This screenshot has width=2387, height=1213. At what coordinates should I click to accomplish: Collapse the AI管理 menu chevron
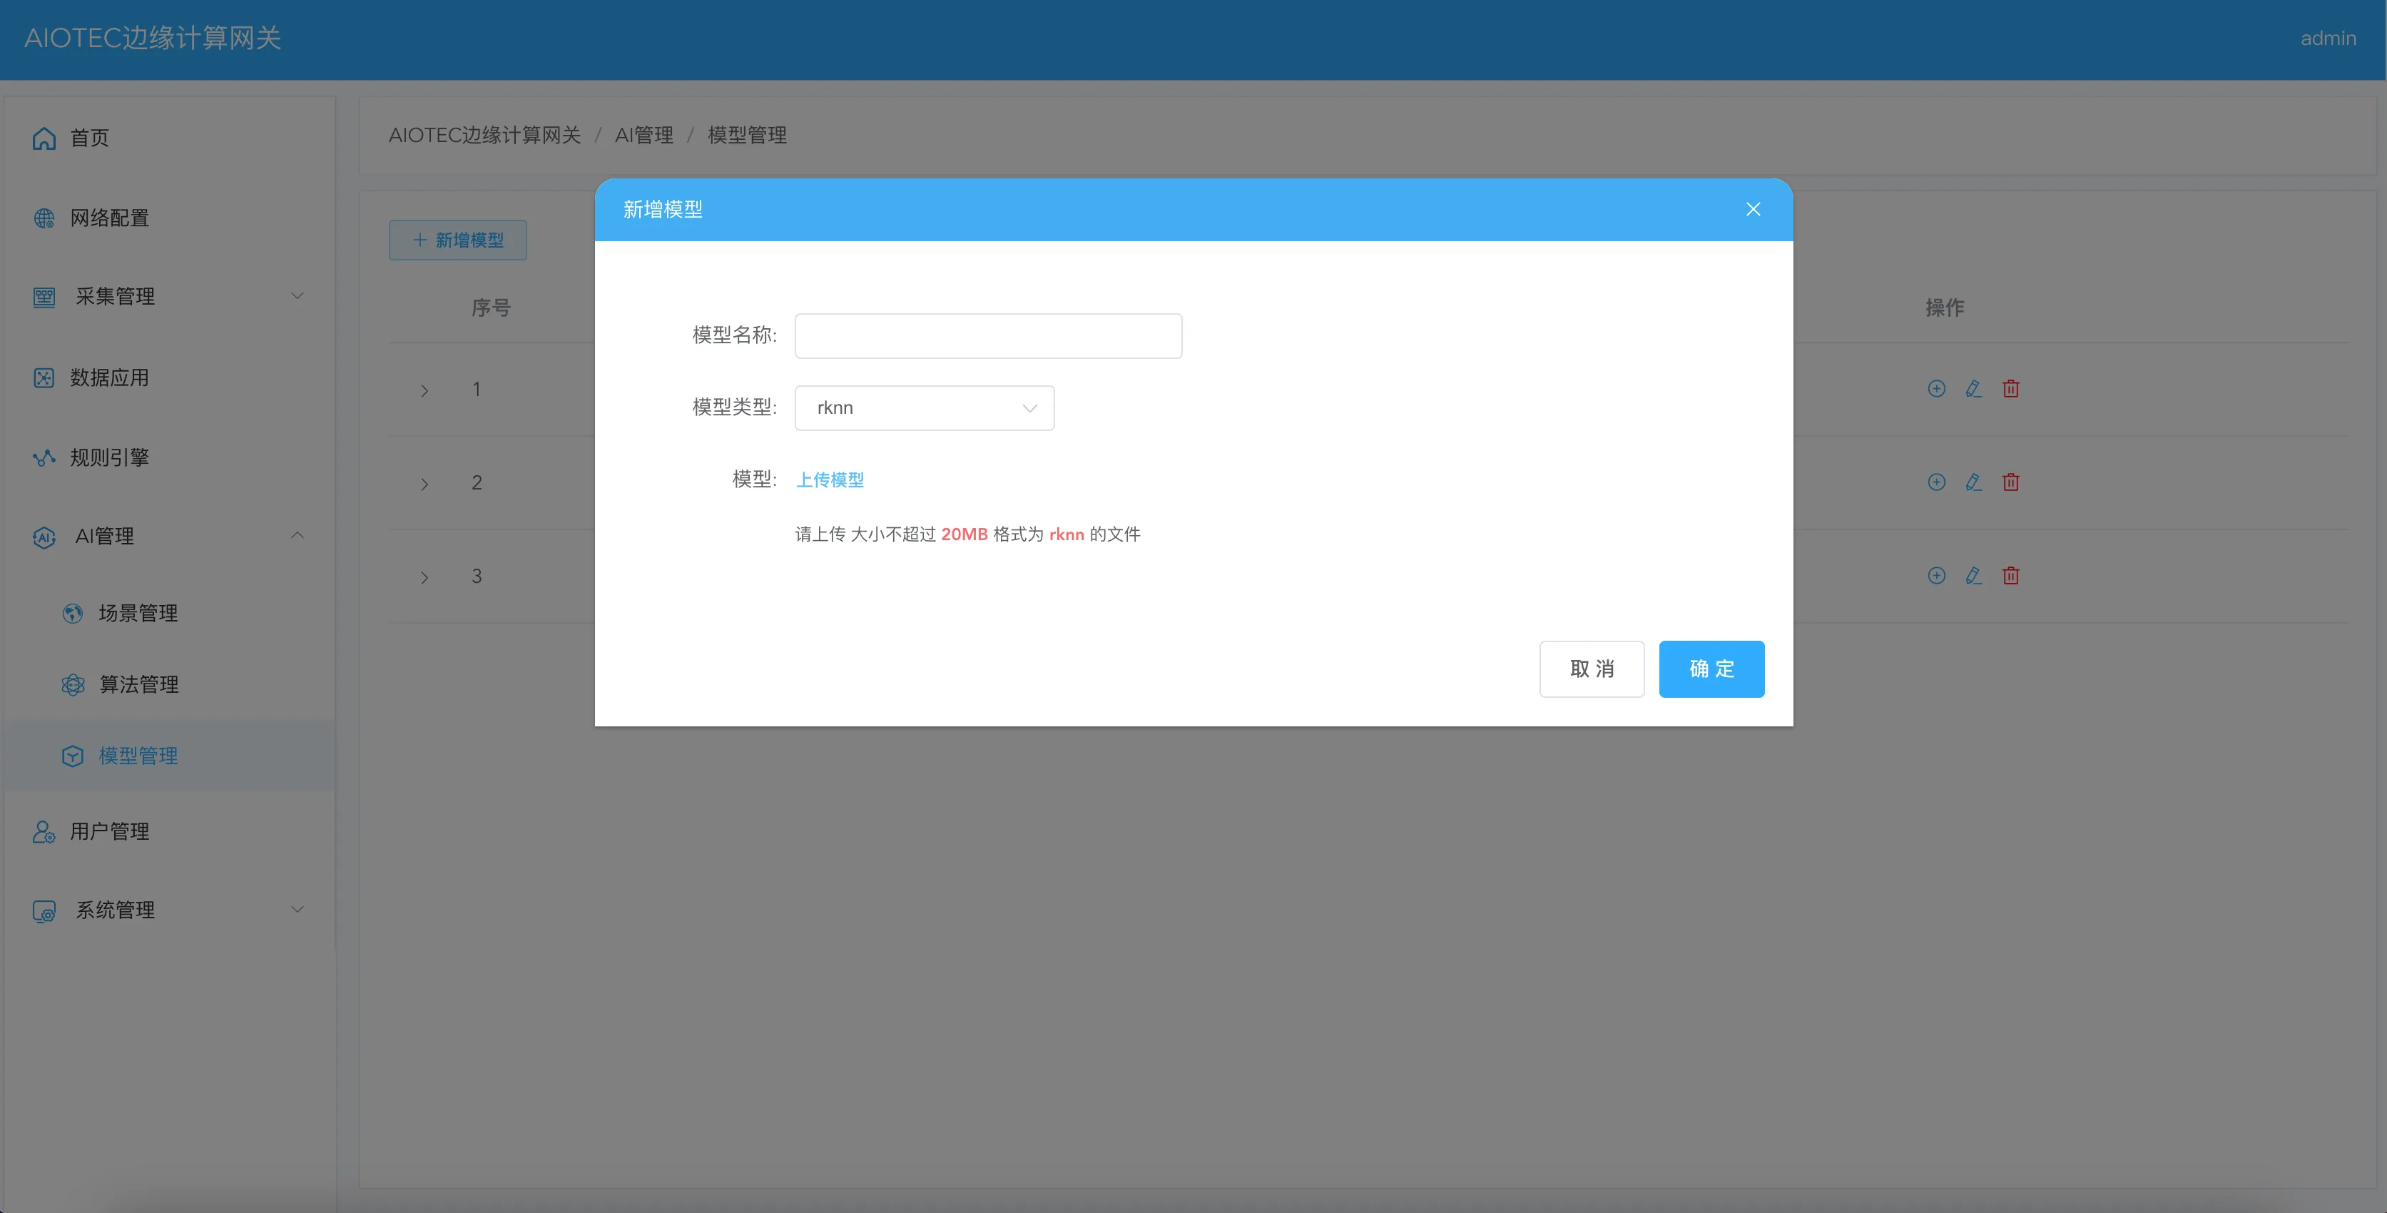297,536
